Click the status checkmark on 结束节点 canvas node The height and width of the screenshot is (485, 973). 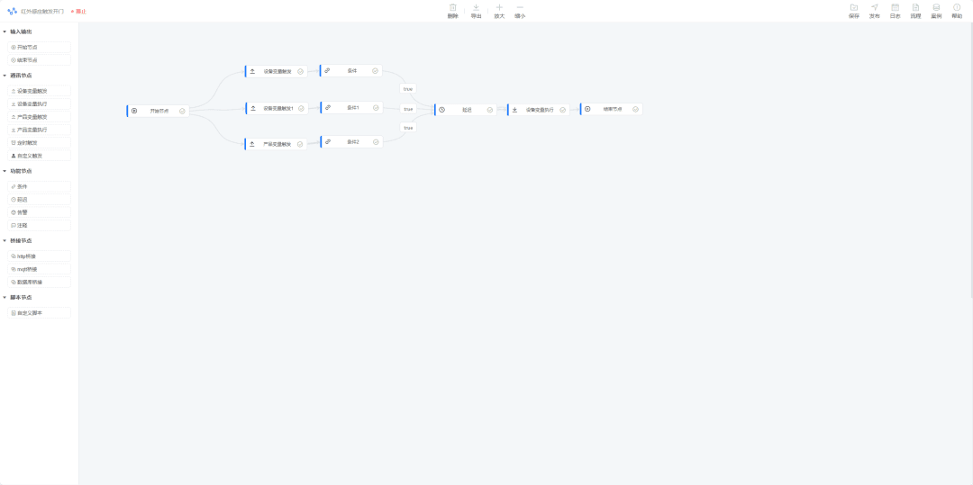tap(635, 109)
